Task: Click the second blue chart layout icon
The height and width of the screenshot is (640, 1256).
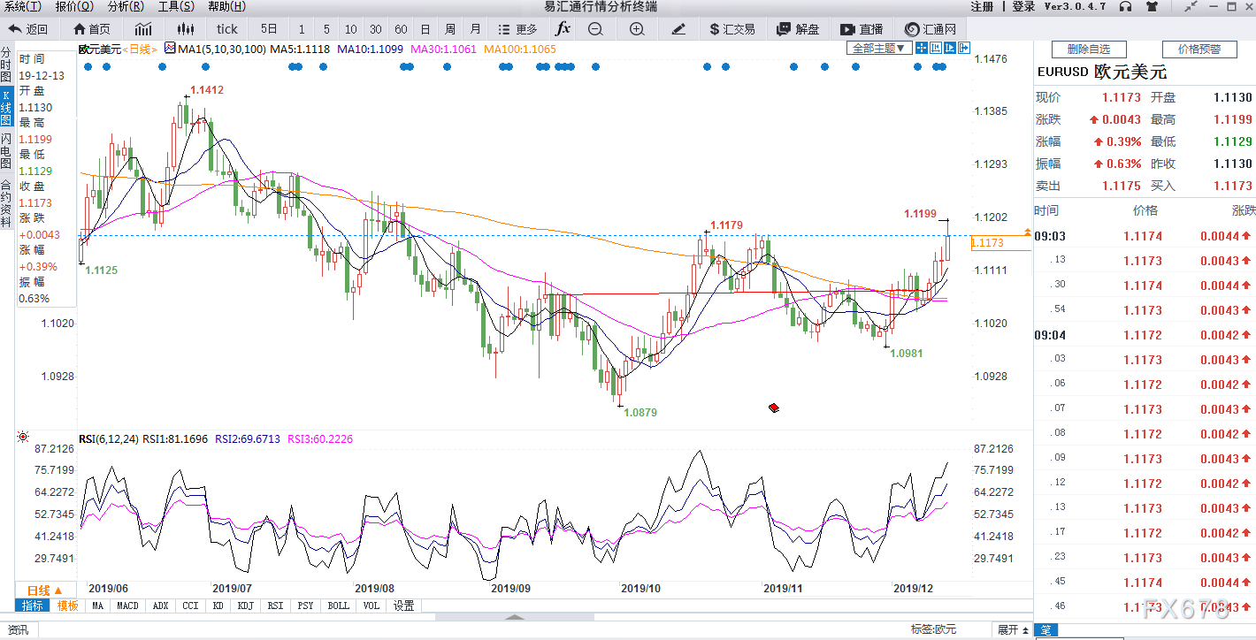Action: 938,48
